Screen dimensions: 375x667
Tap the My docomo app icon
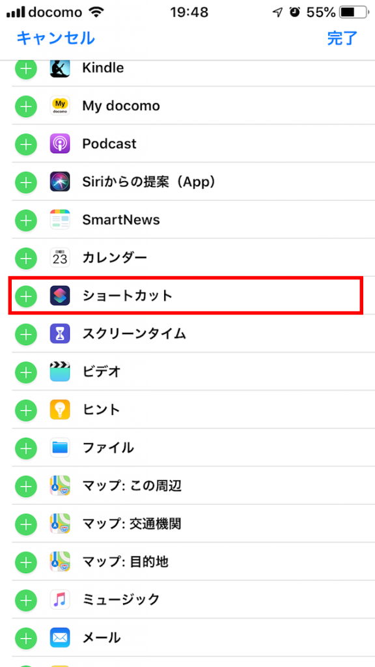click(x=60, y=106)
